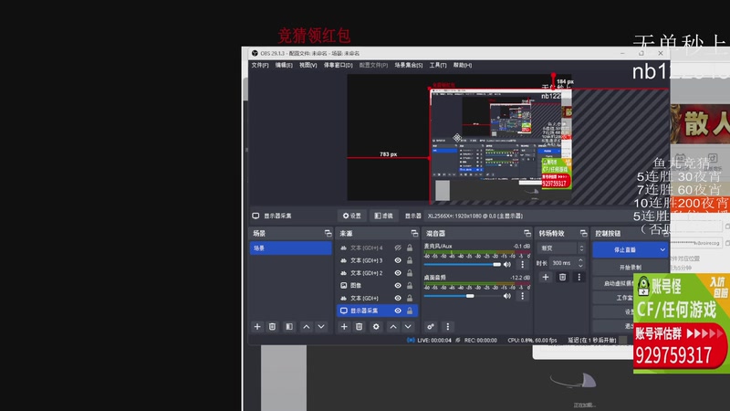Open 桌面音频 three-dot options menu

click(522, 296)
